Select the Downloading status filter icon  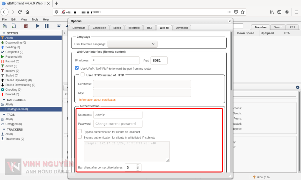(3, 42)
